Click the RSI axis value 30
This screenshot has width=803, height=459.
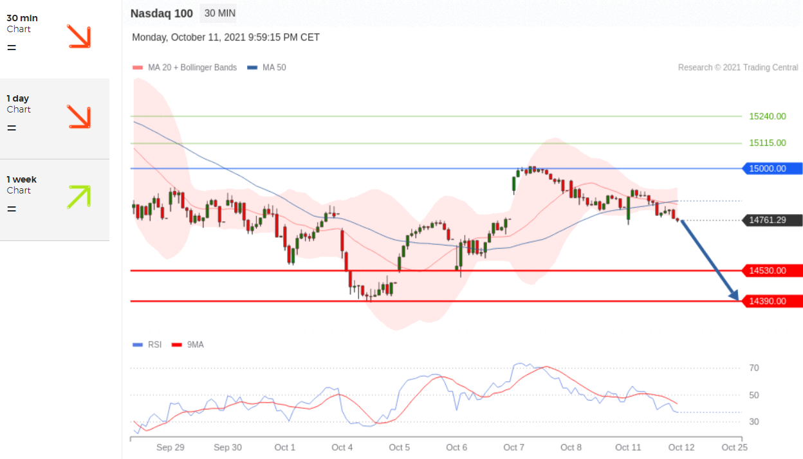pos(754,422)
